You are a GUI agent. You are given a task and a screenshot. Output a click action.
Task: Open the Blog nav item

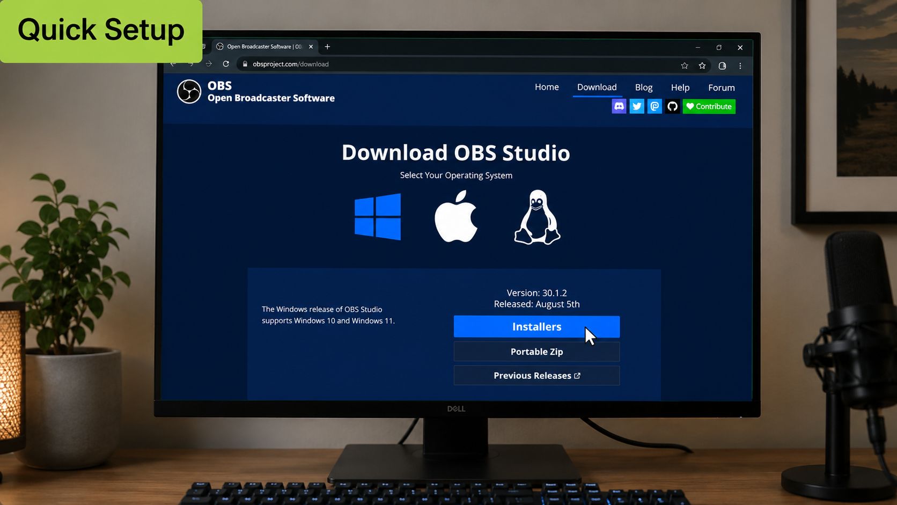coord(644,87)
